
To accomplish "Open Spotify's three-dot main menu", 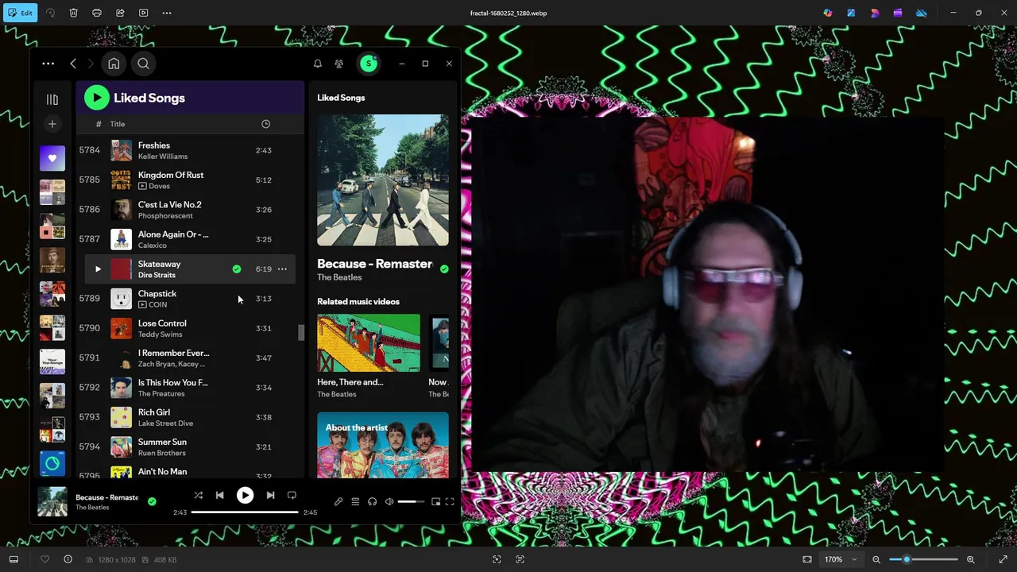I will [x=48, y=64].
